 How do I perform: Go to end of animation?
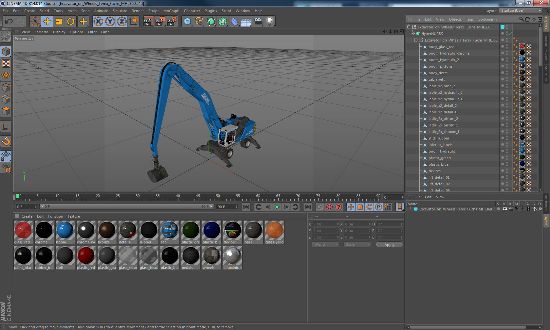pyautogui.click(x=308, y=207)
